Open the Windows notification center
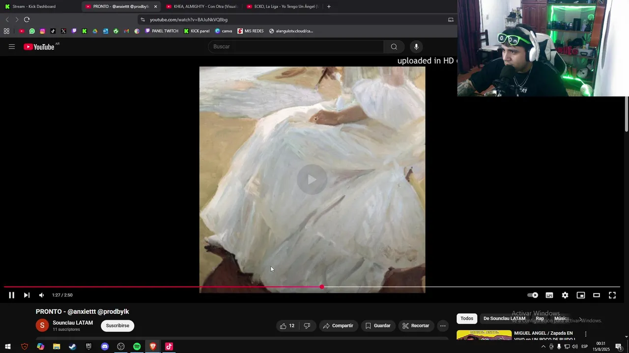629x353 pixels. (619, 347)
